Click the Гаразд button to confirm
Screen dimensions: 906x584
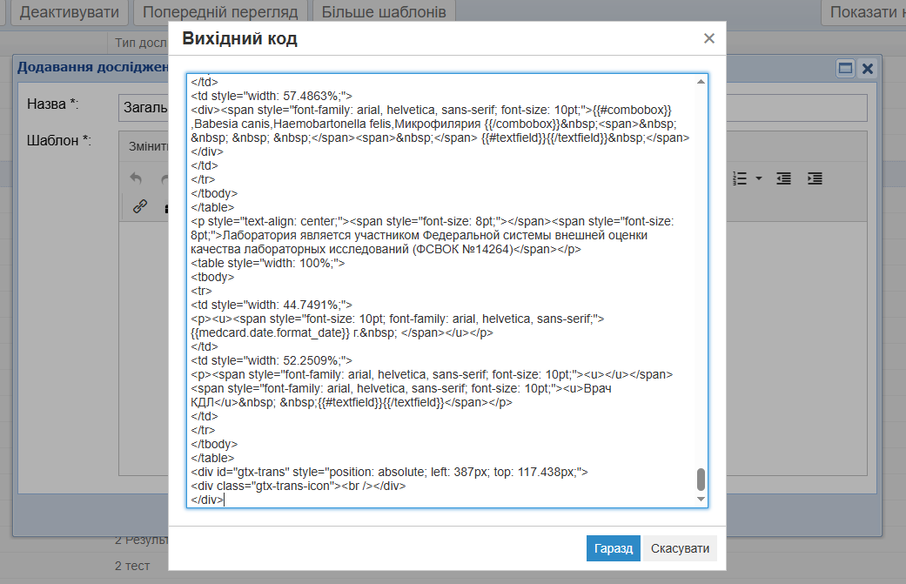tap(613, 548)
